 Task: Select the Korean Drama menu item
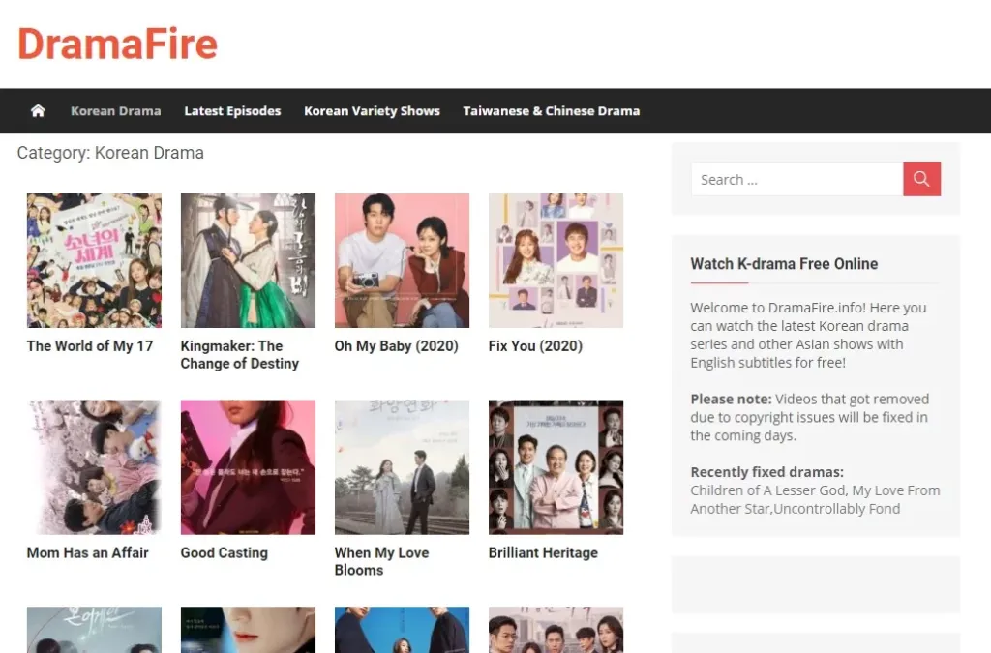pos(116,110)
